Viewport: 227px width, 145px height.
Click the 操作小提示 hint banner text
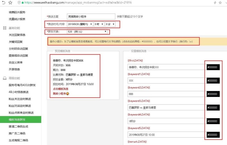121,42
